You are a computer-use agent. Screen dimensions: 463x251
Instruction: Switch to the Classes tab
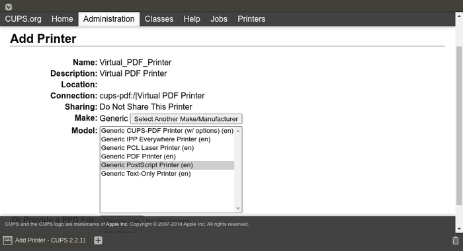coord(159,19)
